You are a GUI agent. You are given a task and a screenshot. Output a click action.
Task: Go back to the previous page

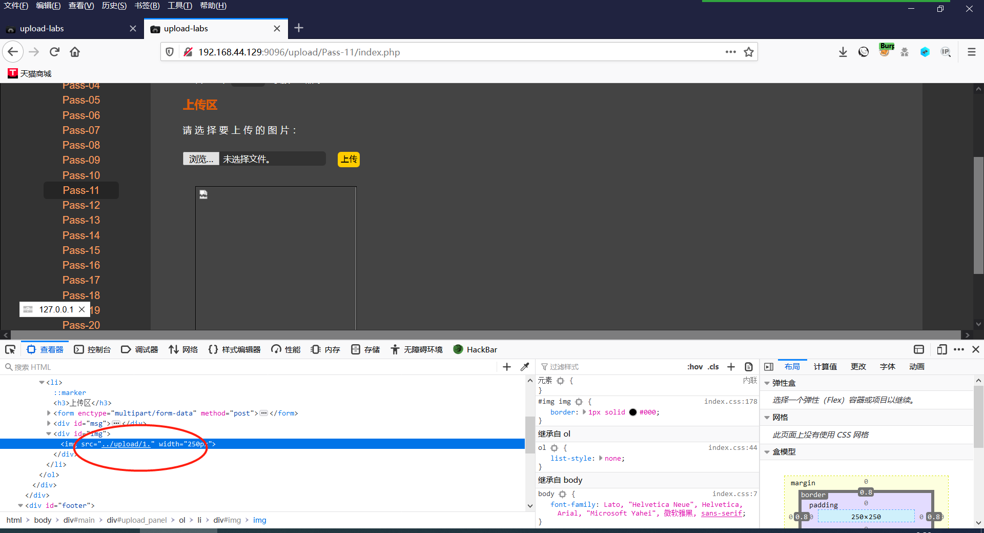pos(13,52)
